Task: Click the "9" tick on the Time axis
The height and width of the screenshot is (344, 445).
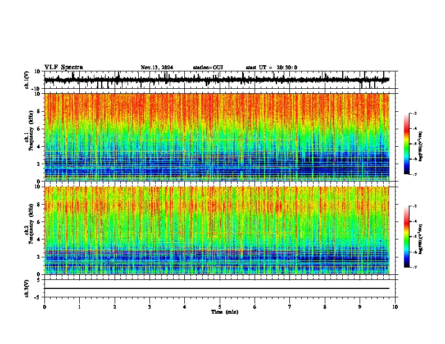Action: 360,307
